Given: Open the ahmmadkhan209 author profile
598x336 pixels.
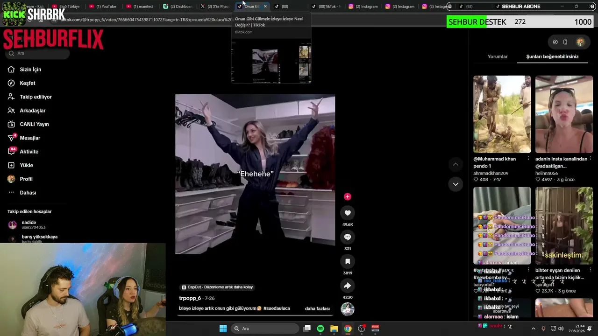Looking at the screenshot, I should coord(491,173).
